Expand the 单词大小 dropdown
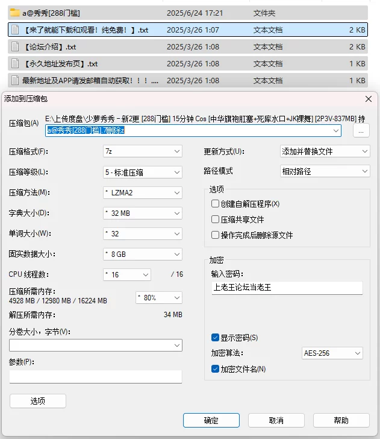Image resolution: width=380 pixels, height=439 pixels. pyautogui.click(x=143, y=233)
